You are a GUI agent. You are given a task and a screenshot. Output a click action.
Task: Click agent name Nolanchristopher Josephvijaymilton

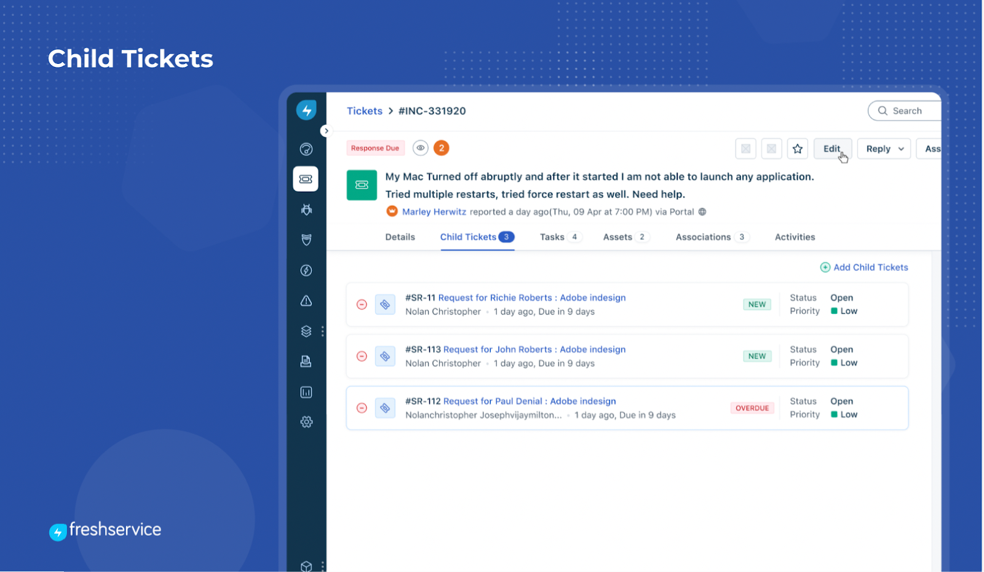point(483,415)
